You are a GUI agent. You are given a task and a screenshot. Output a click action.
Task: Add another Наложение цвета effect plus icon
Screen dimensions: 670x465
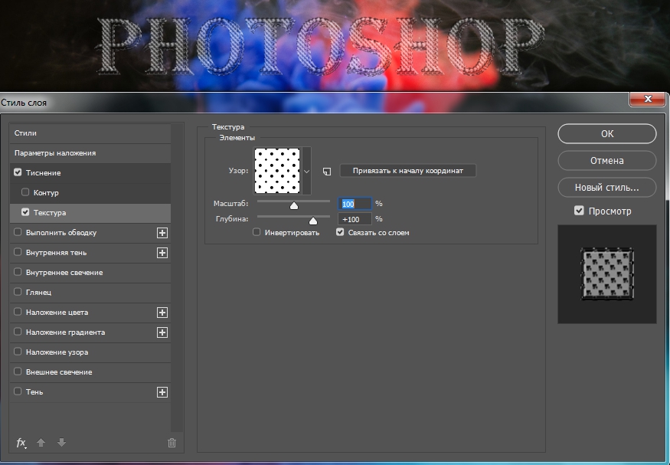(162, 313)
